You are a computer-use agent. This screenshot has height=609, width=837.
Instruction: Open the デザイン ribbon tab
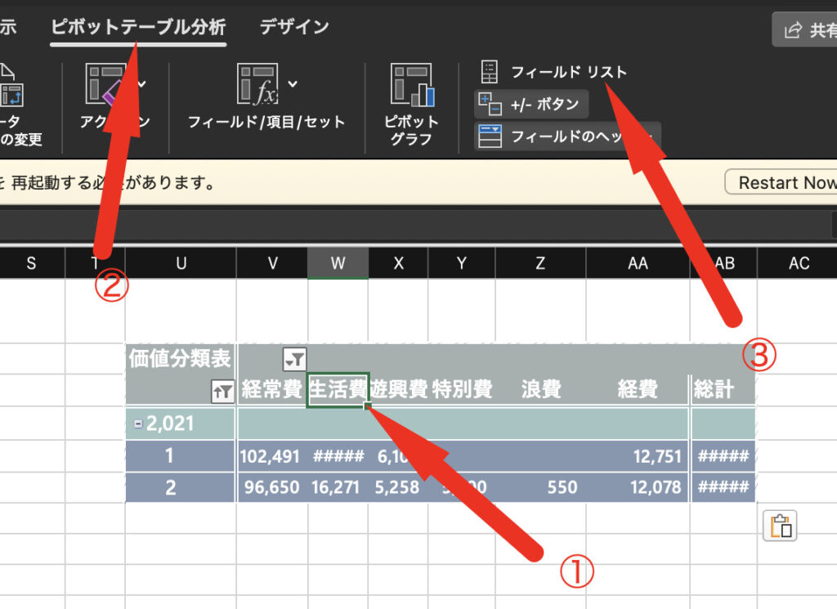point(294,27)
